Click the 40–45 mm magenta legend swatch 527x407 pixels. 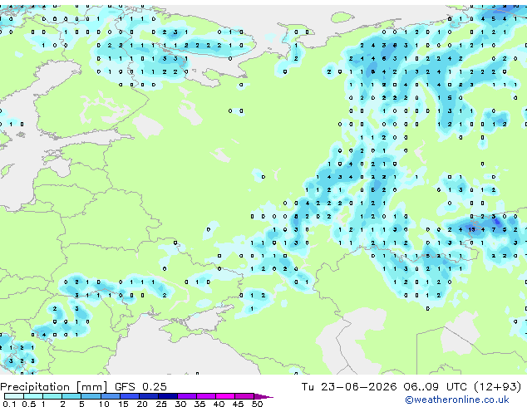[x=225, y=396]
